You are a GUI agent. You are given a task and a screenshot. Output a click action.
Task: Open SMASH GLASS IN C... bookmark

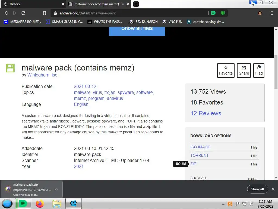click(64, 22)
